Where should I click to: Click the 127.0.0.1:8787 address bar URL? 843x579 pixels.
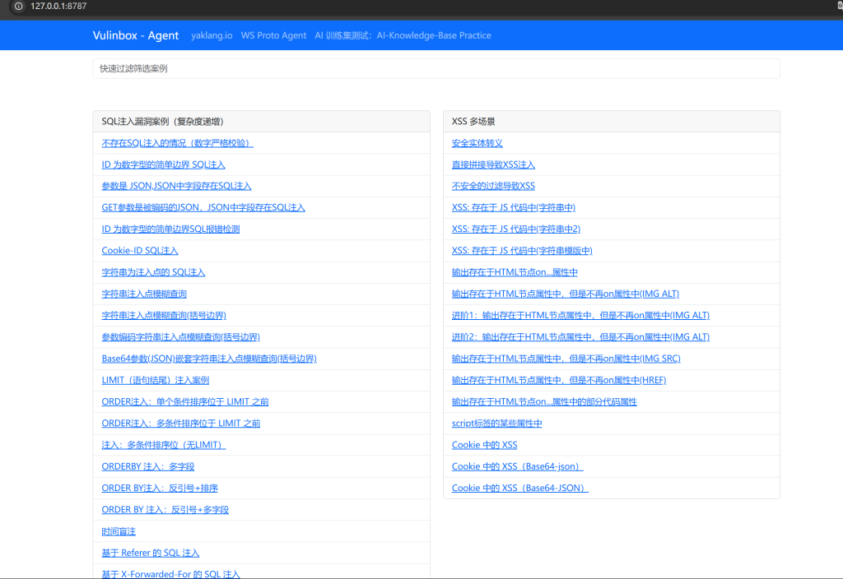(x=58, y=6)
